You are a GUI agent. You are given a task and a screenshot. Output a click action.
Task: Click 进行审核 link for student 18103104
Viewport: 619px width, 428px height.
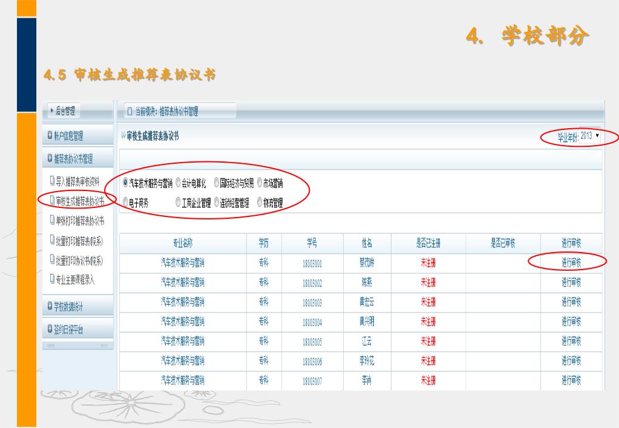571,322
